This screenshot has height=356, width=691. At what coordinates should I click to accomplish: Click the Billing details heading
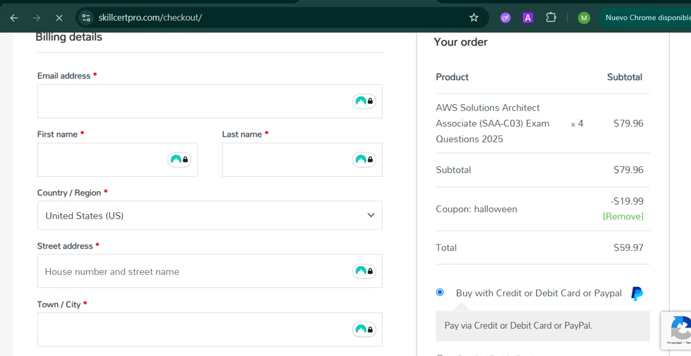coord(69,37)
